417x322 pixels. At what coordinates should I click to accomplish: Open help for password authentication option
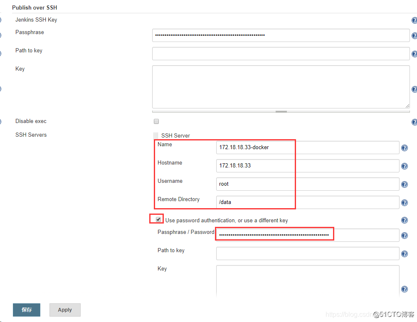pos(405,220)
